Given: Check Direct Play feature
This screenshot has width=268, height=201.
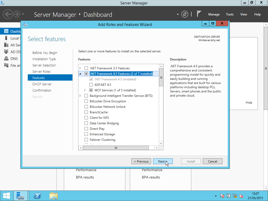Looking at the screenshot, I should pos(86,129).
